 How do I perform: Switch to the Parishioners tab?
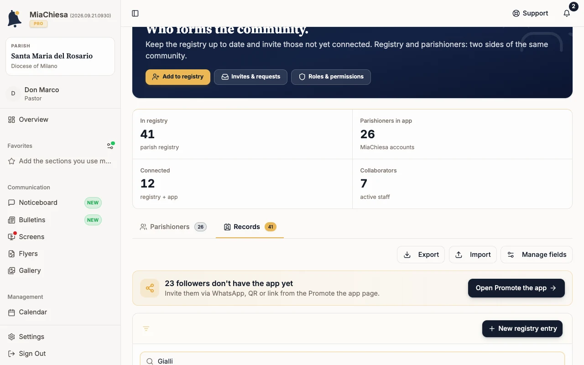(173, 227)
